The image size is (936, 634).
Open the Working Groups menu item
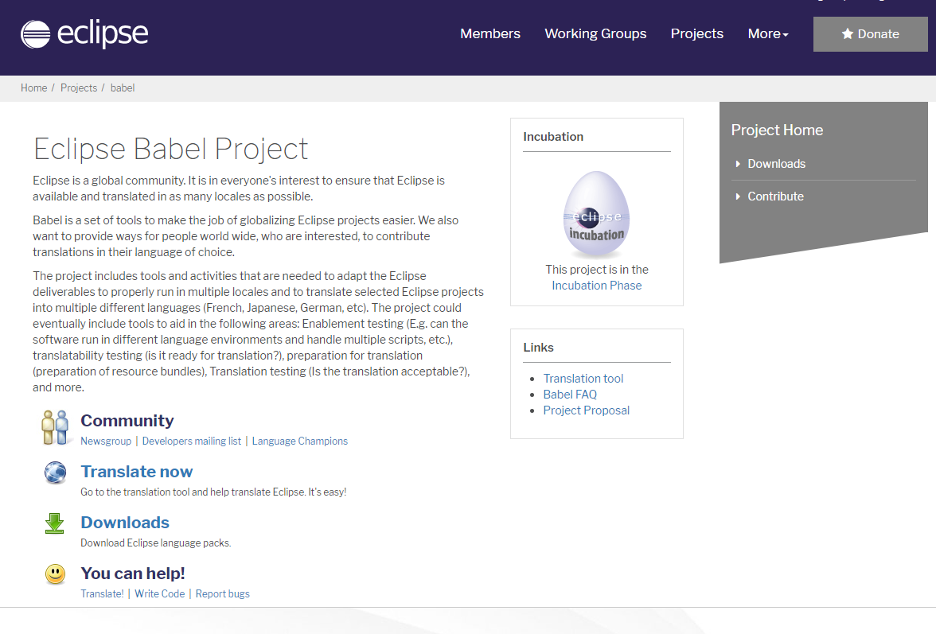coord(595,34)
